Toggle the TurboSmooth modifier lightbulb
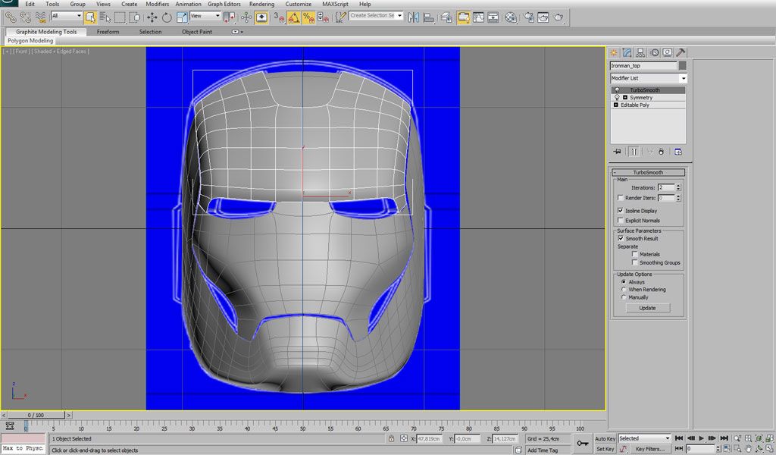 coord(617,90)
